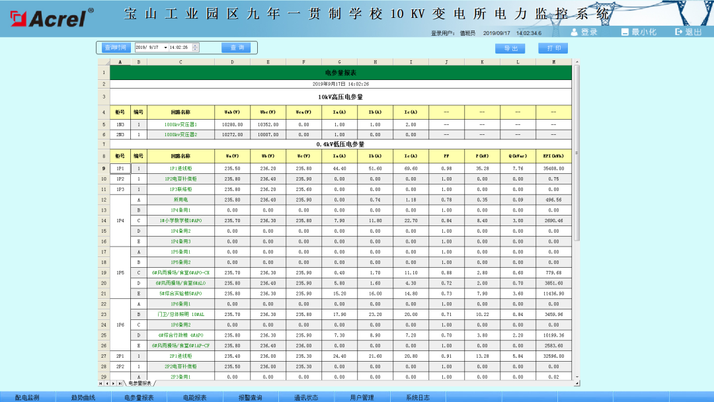Open the 报警查询 menu tab
The width and height of the screenshot is (714, 402).
(x=251, y=397)
